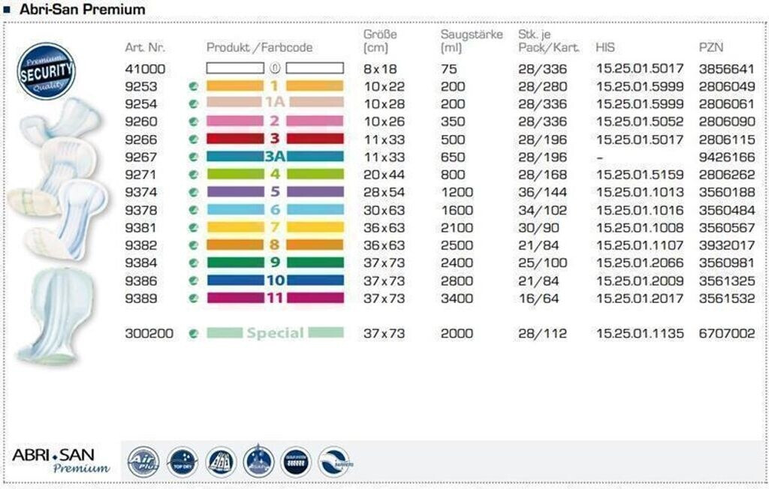Click the green eco icon beside article 300200
Image resolution: width=769 pixels, height=489 pixels.
(x=194, y=333)
